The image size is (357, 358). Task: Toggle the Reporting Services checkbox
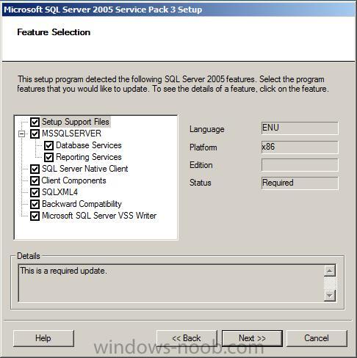(48, 157)
